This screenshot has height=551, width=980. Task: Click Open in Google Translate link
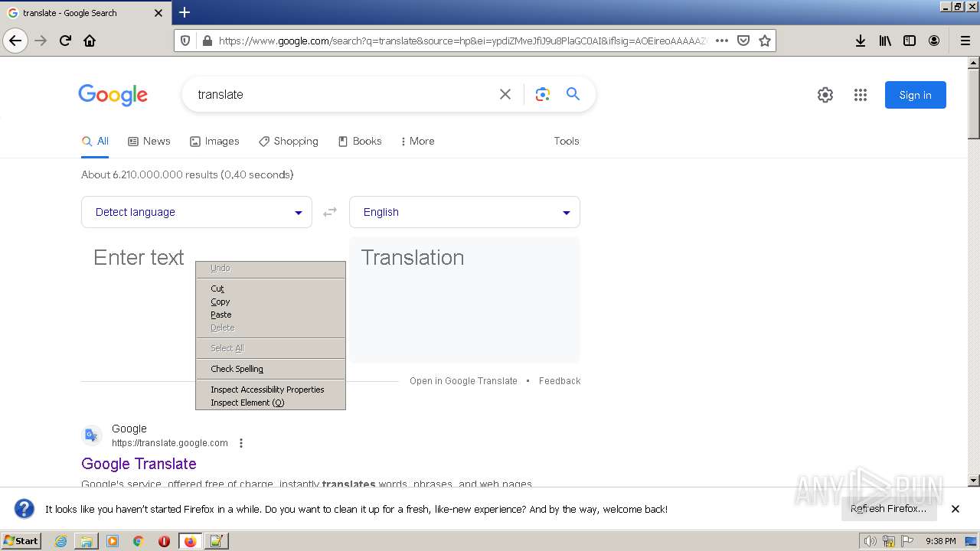click(x=463, y=381)
